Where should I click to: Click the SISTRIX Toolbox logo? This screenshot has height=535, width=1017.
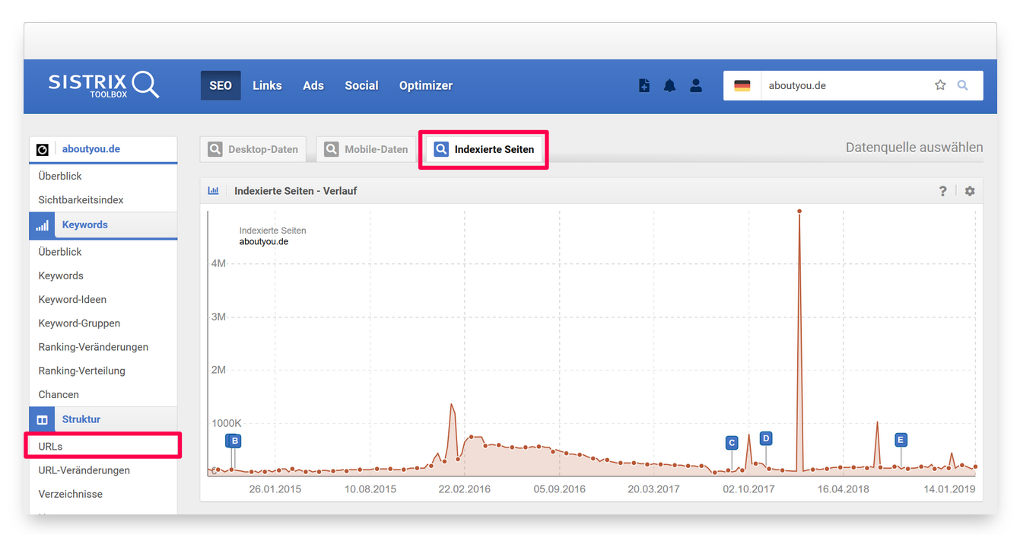tap(103, 85)
